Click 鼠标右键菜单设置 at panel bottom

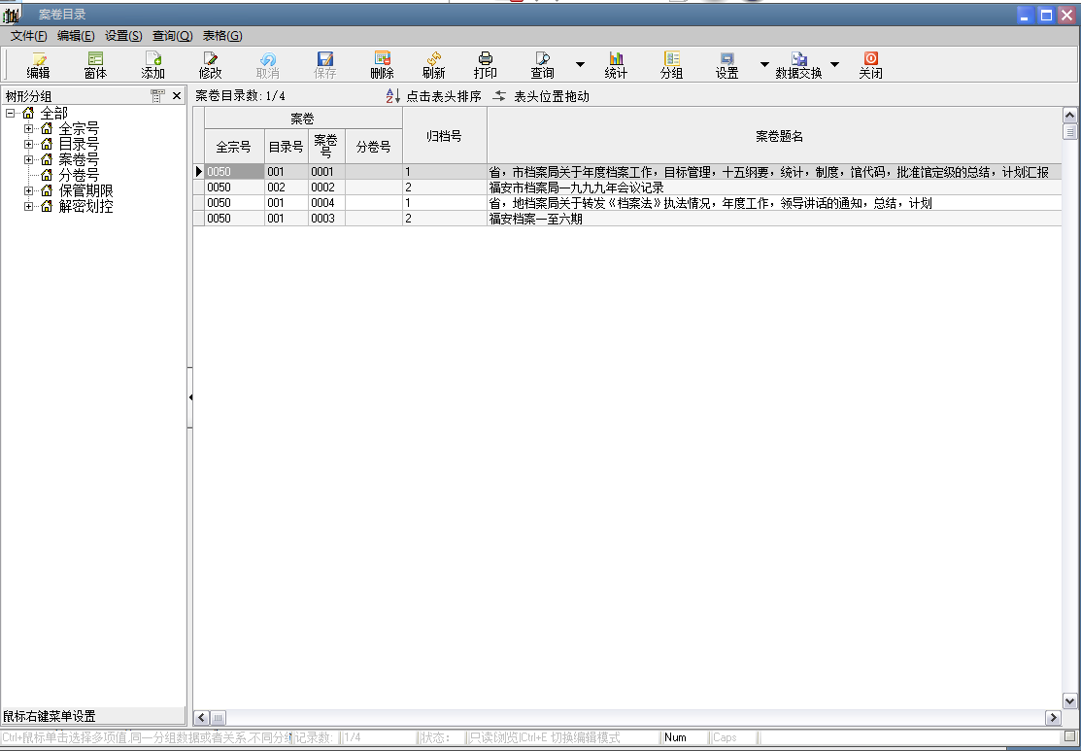49,717
